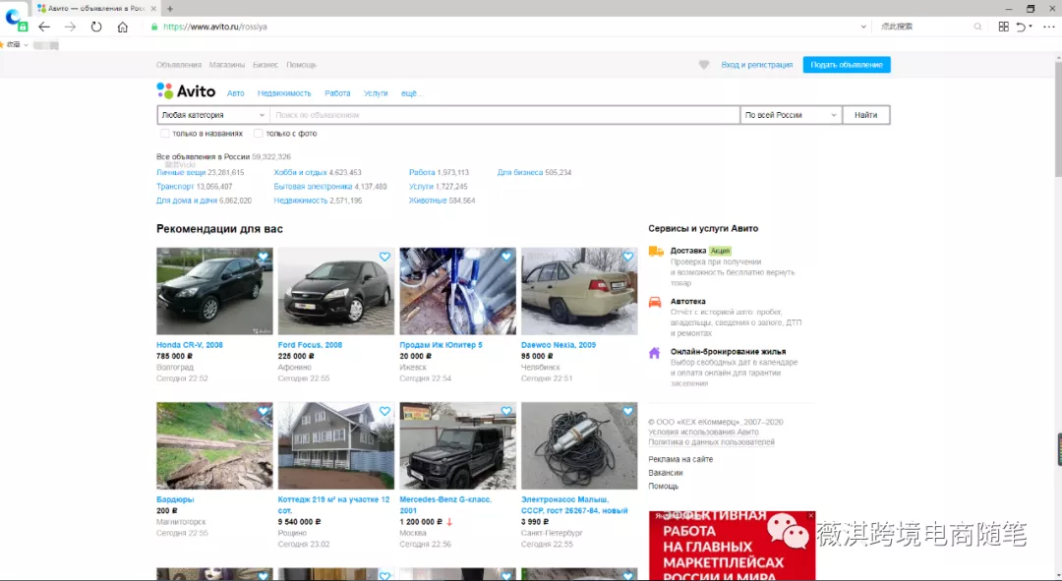Select 'Авто' next to the logo
This screenshot has height=581, width=1062.
point(236,93)
